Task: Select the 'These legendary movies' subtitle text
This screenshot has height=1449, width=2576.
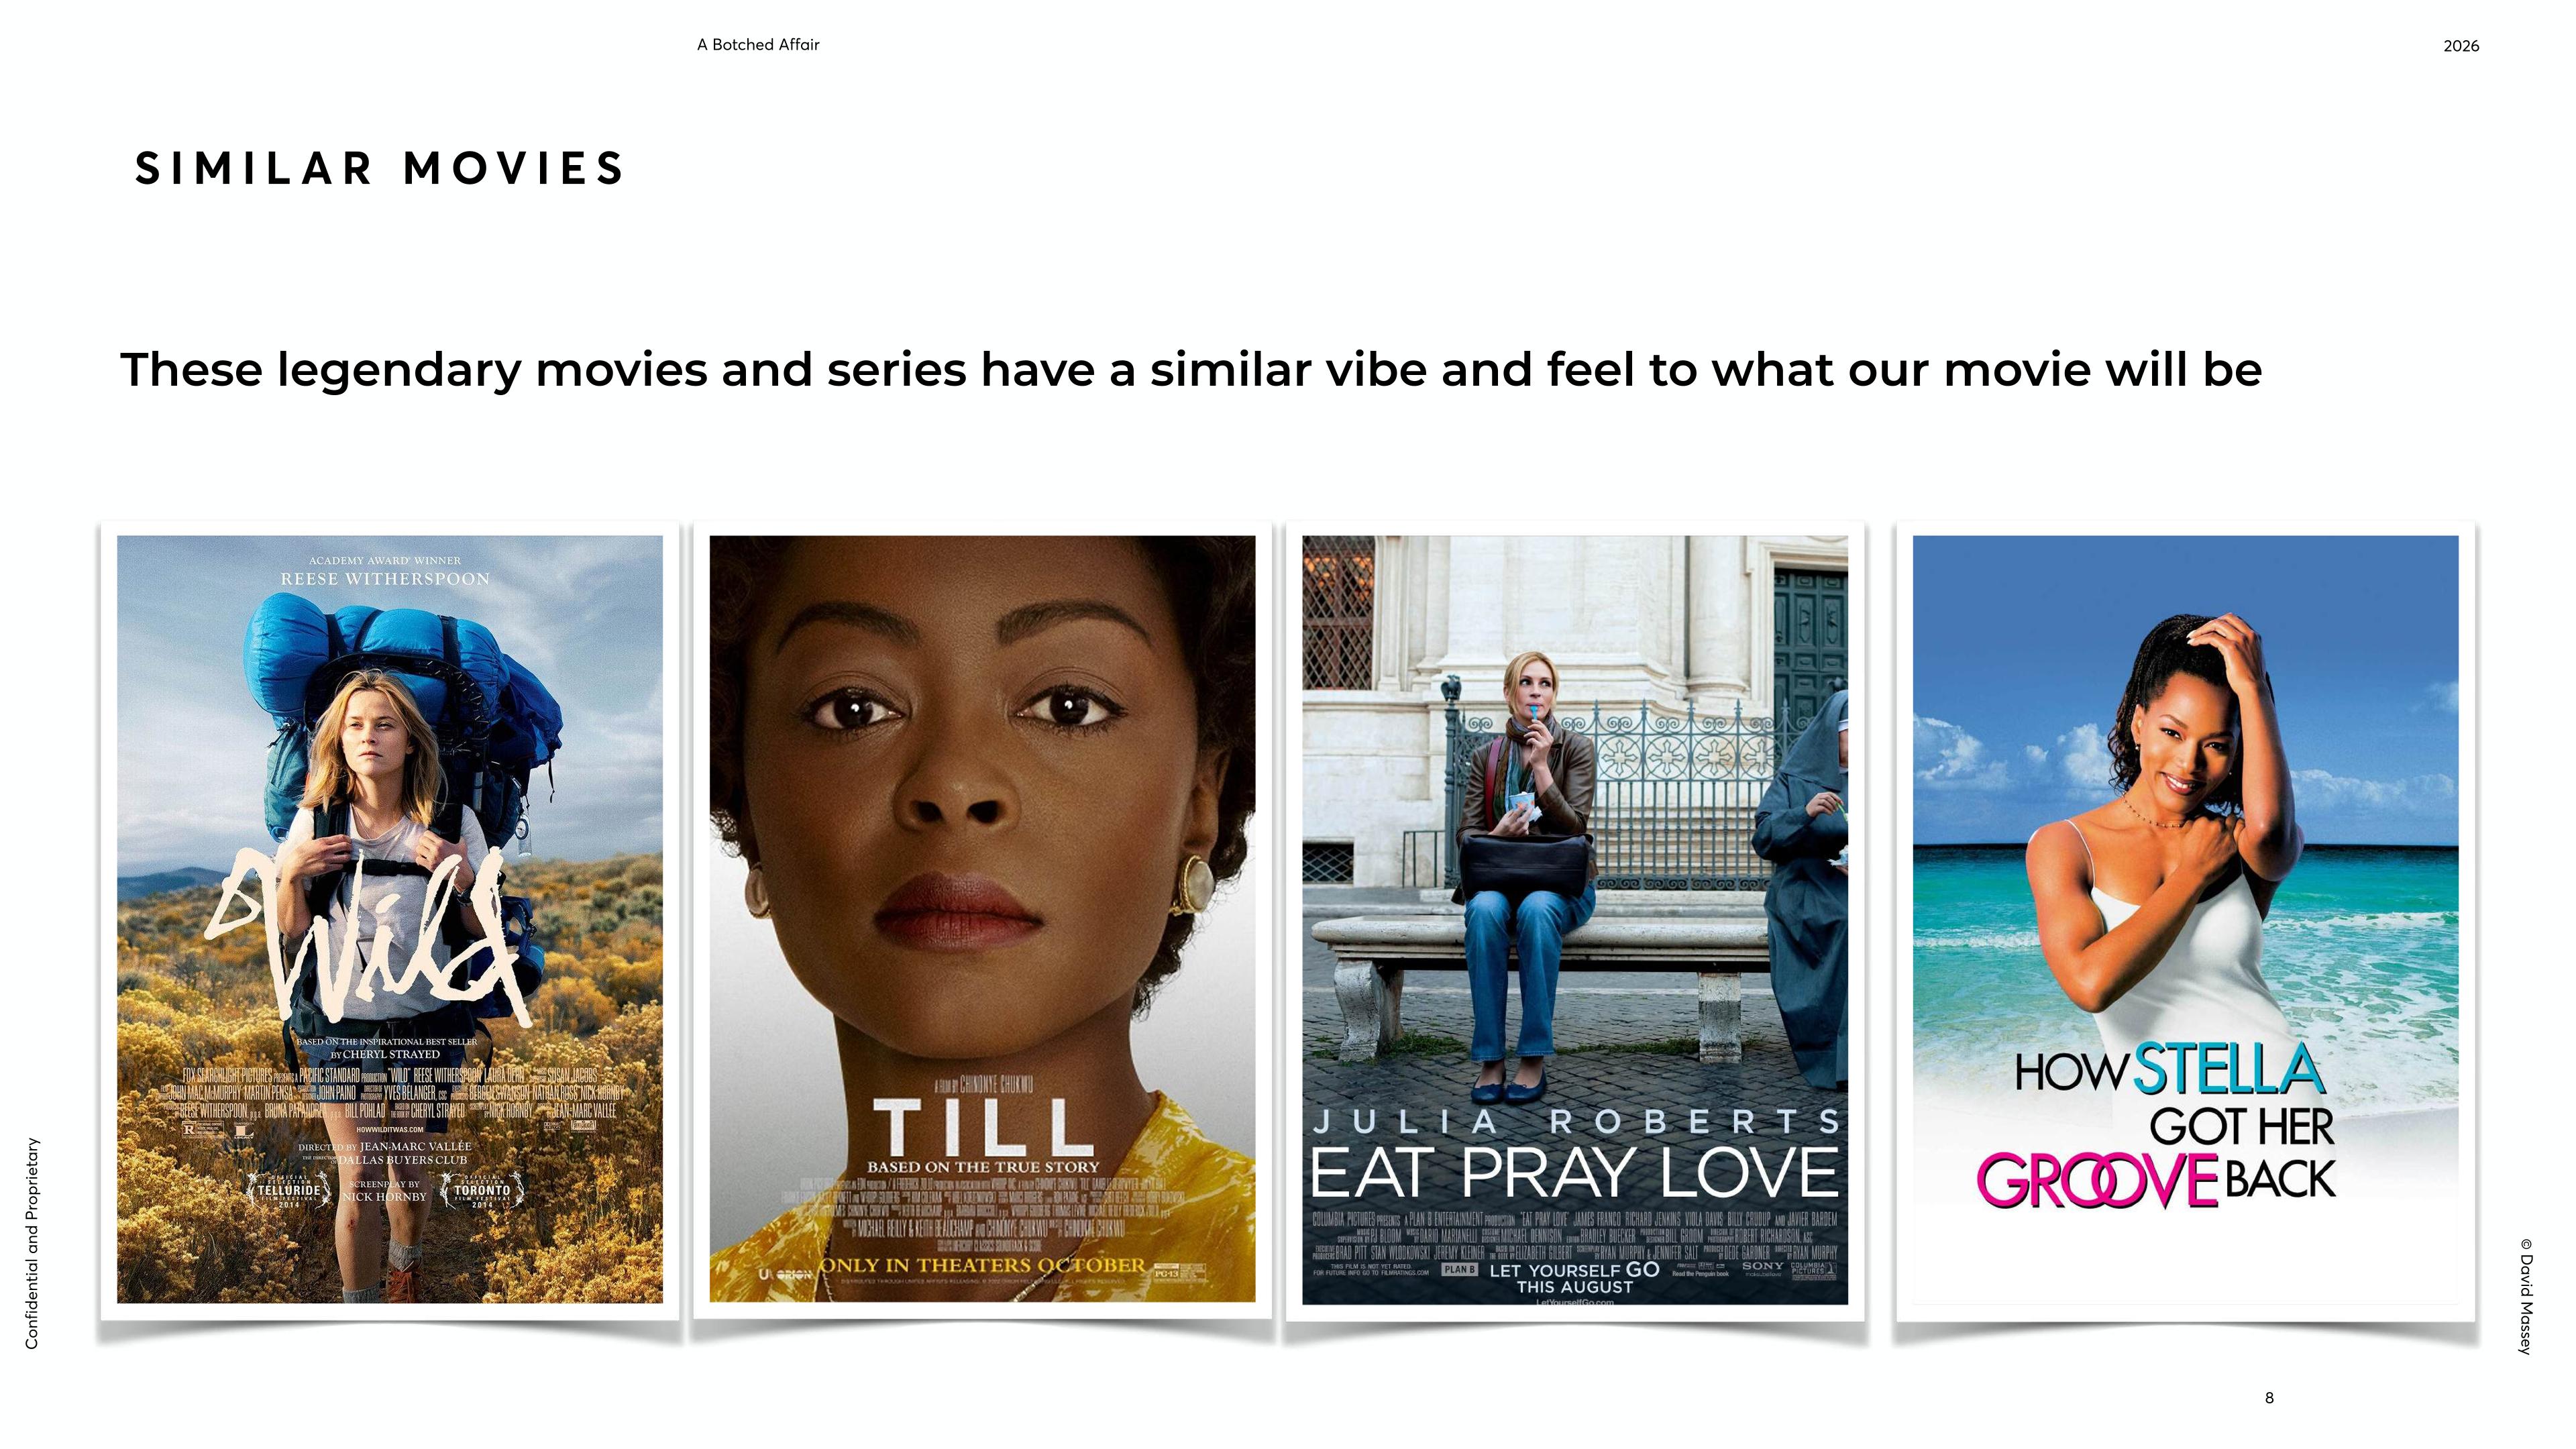Action: tap(1191, 370)
